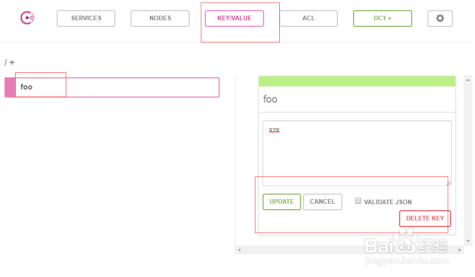
Task: Click the horizontal scrollbar track
Action: pos(349,250)
